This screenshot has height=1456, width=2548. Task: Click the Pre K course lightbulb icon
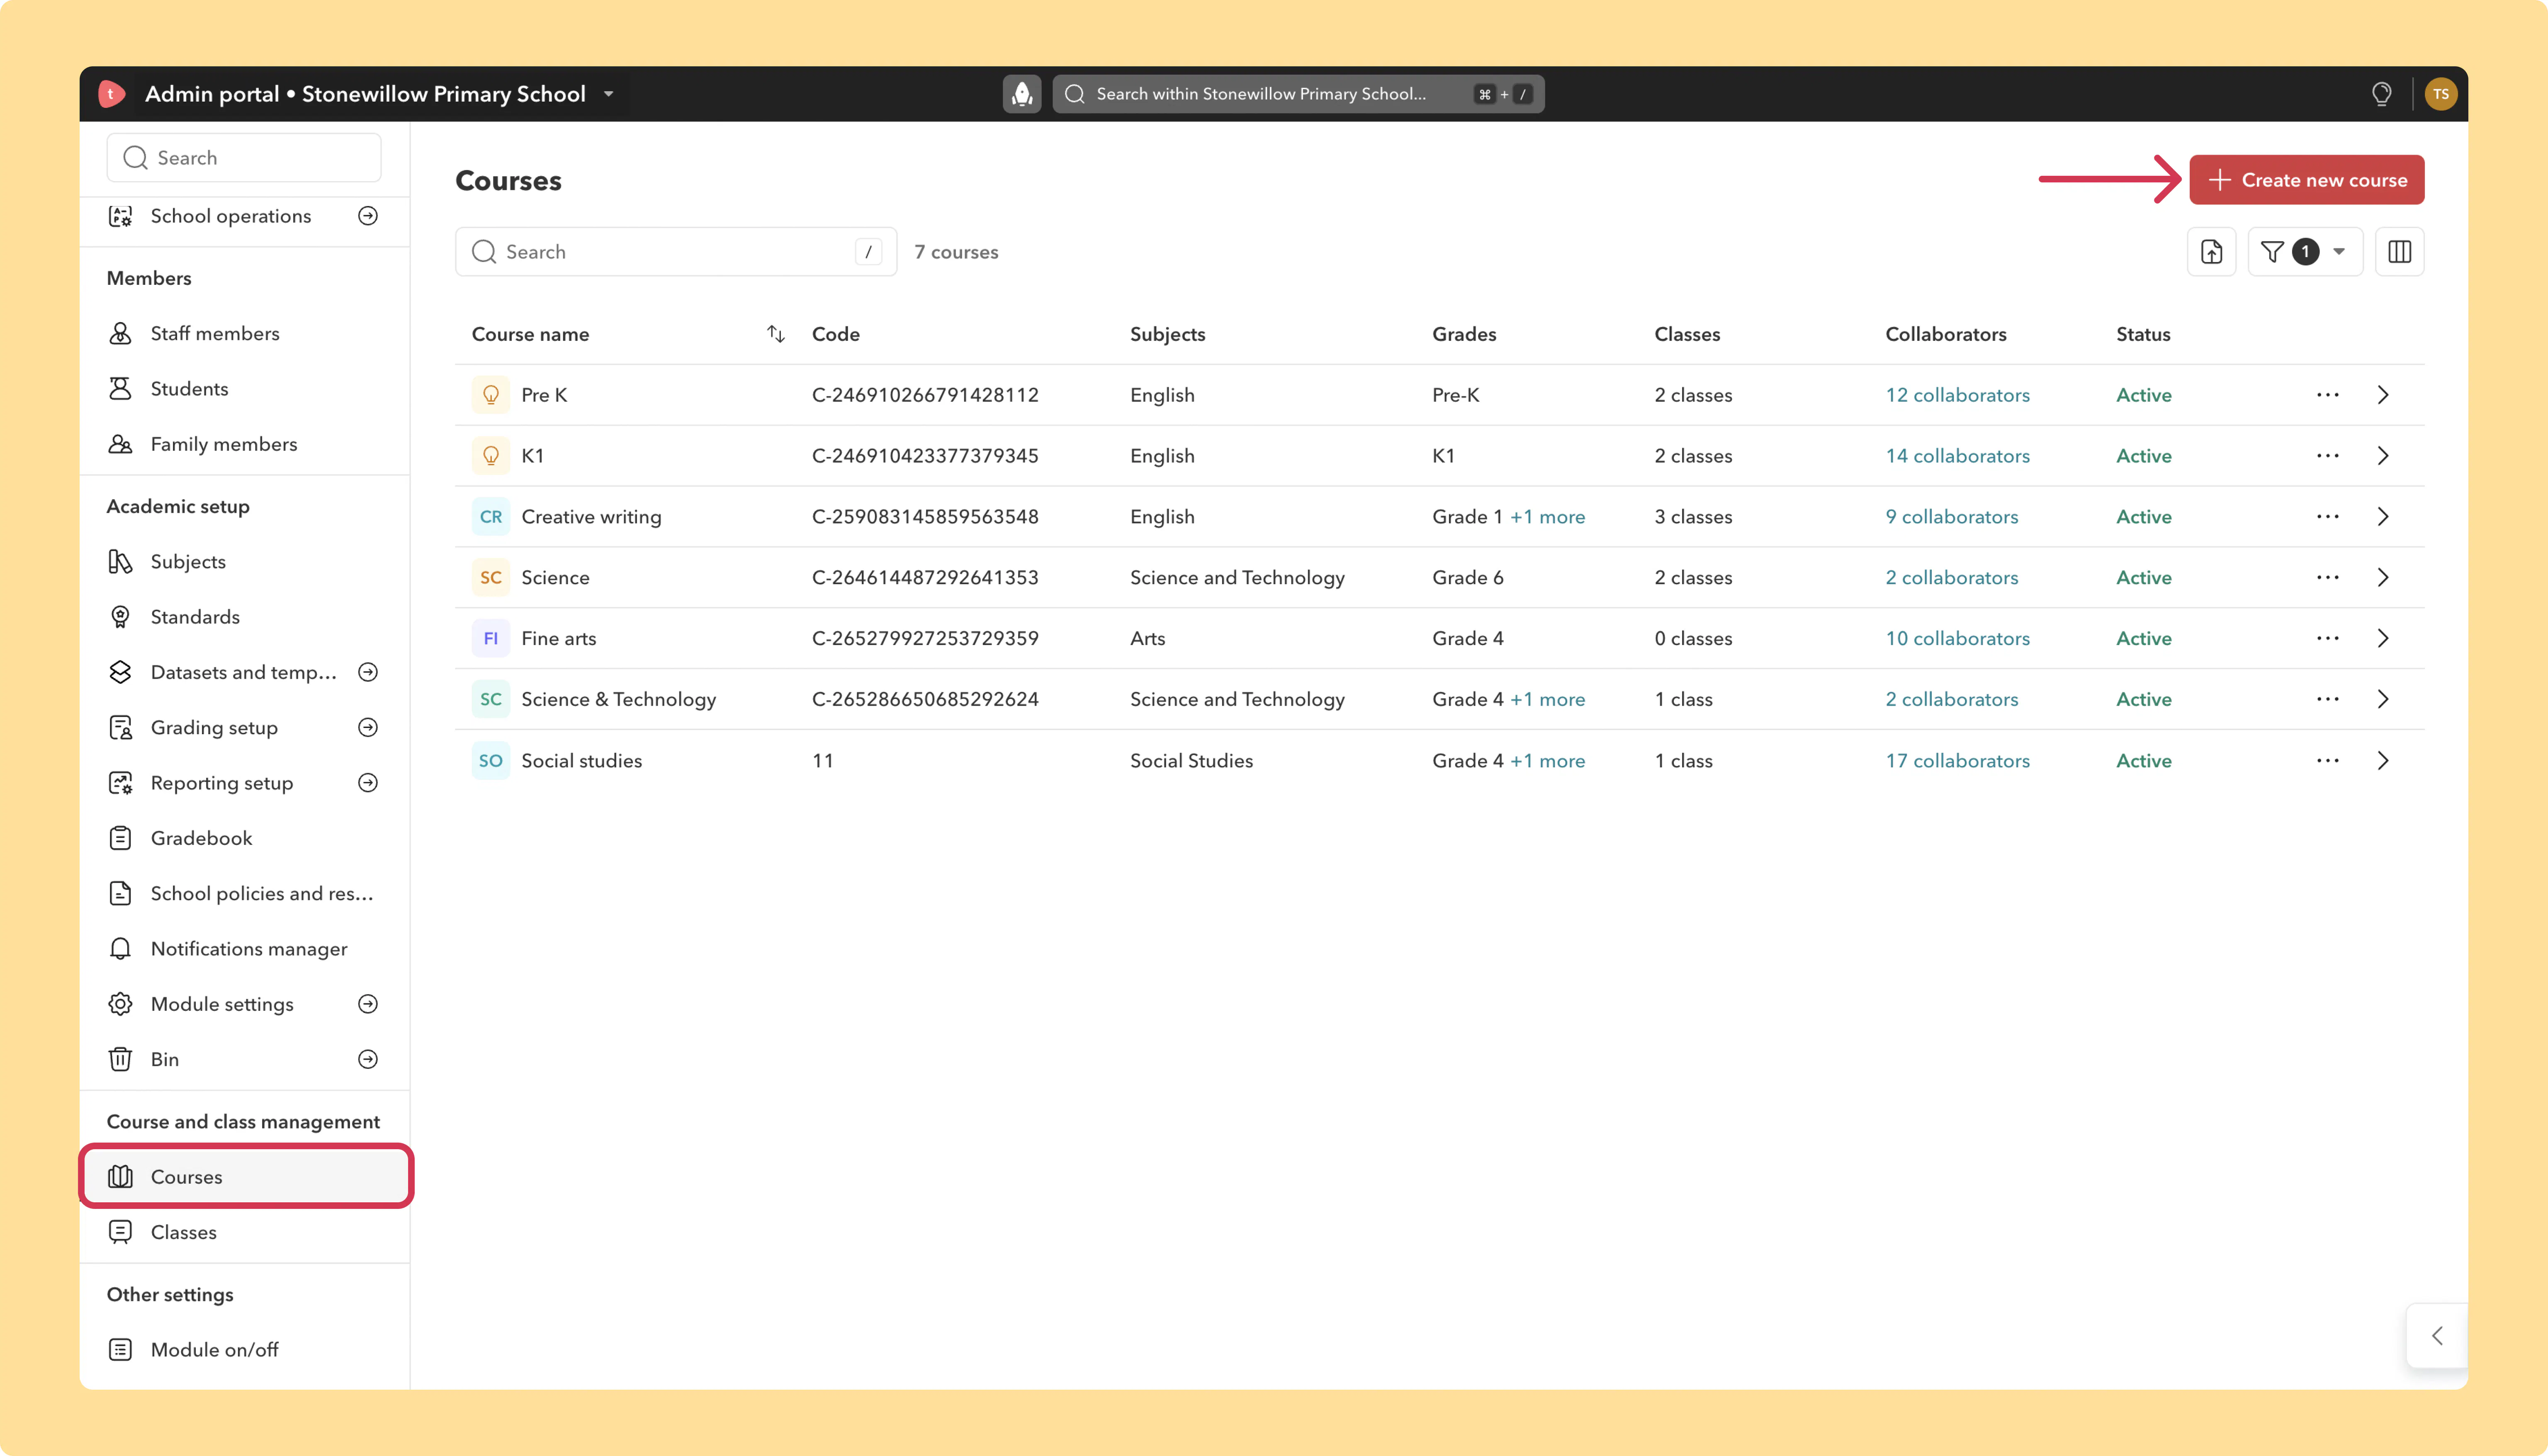[x=490, y=395]
